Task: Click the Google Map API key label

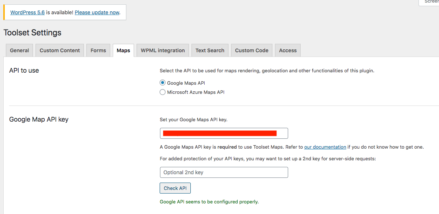Action: [x=39, y=119]
